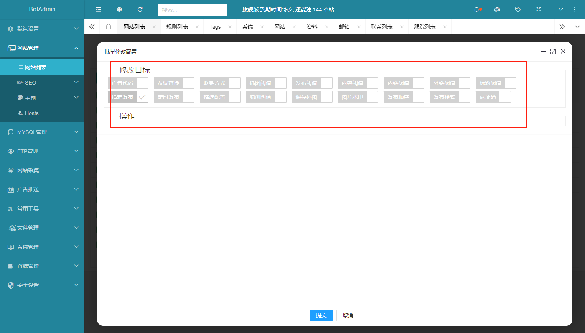This screenshot has height=333, width=585.
Task: Open Hosts in sidebar
Action: pyautogui.click(x=42, y=113)
